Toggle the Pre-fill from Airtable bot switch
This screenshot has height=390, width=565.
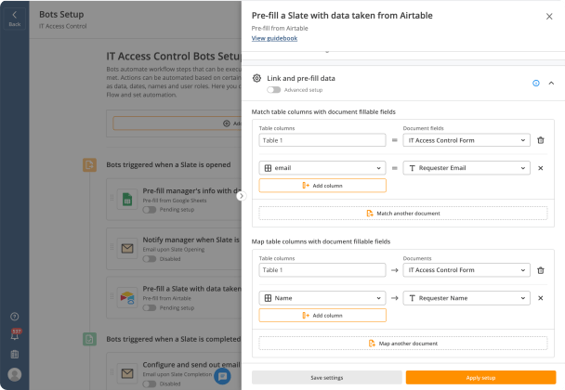tap(150, 308)
